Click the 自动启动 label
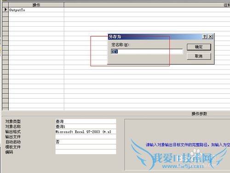The width and height of the screenshot is (230, 173). pos(13,142)
